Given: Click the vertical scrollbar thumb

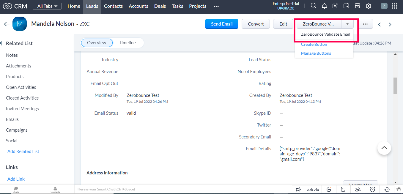Looking at the screenshot, I should point(395,86).
